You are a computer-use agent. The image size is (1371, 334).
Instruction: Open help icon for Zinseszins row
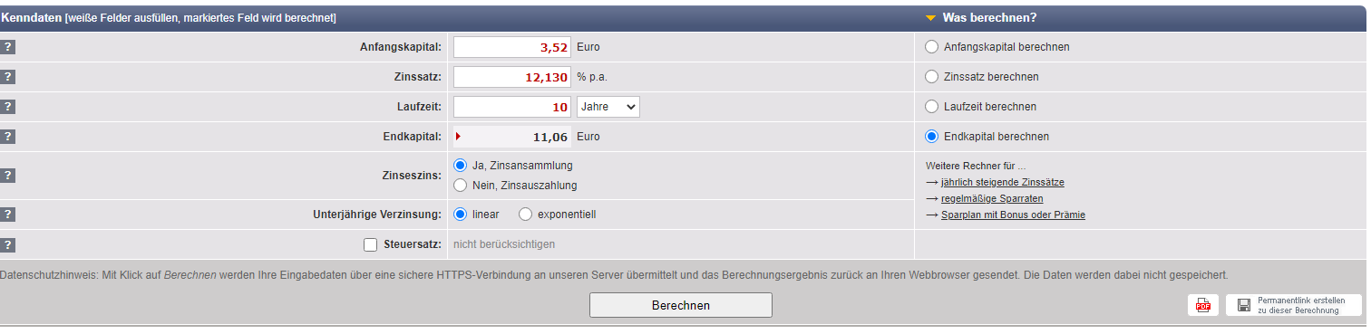point(8,176)
